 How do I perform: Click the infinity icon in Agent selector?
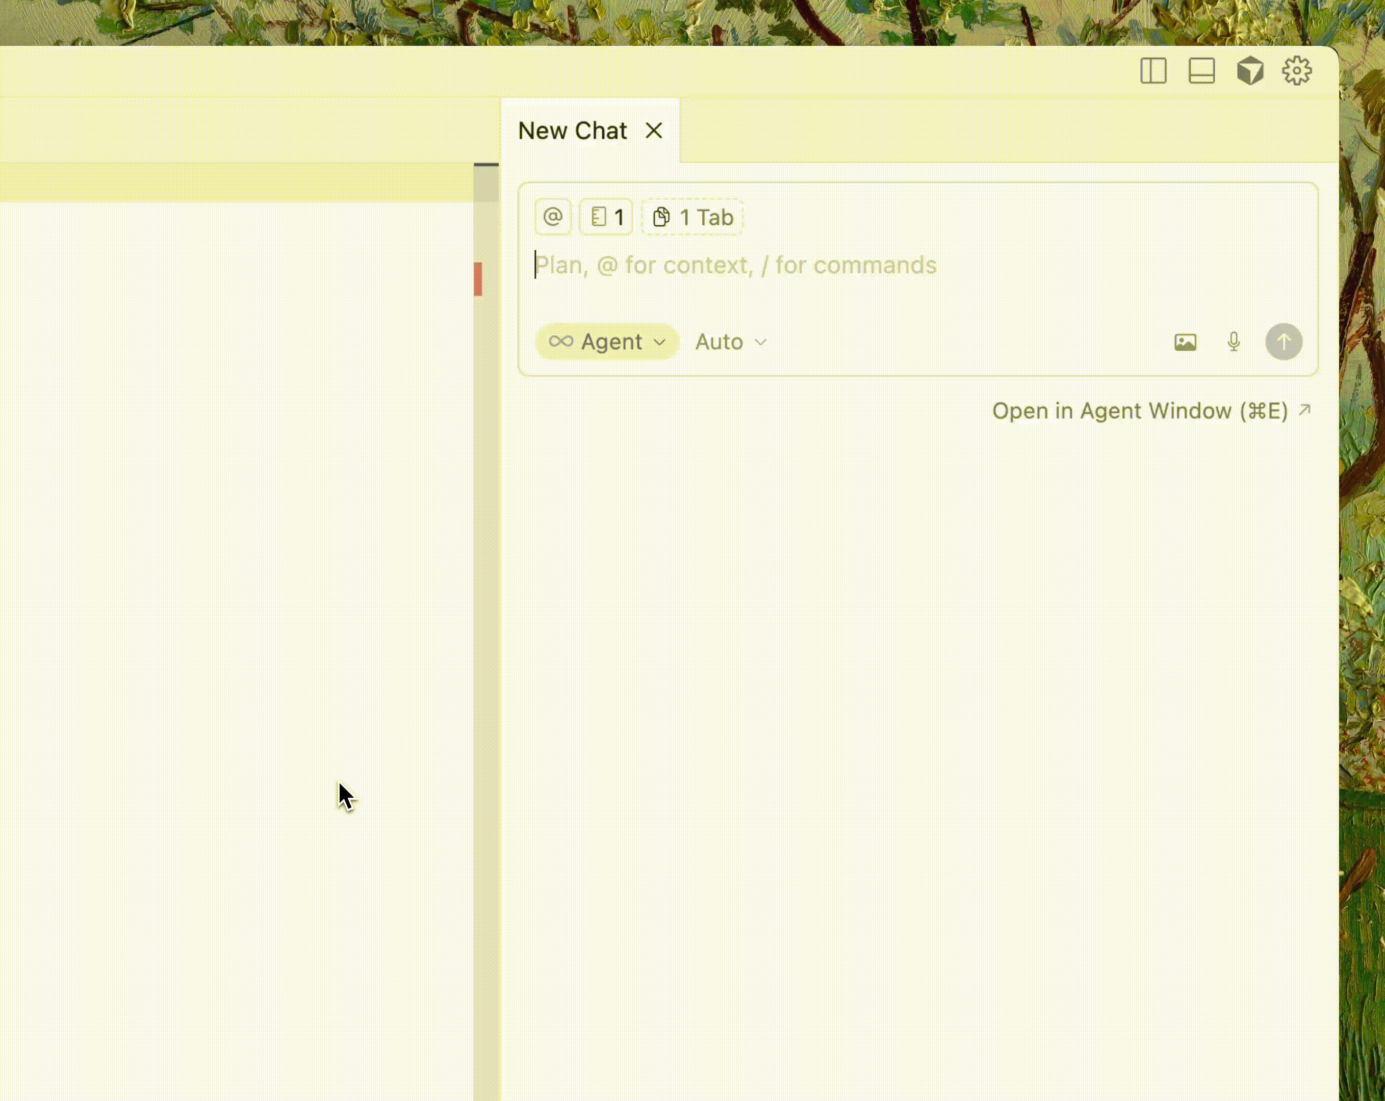coord(561,342)
